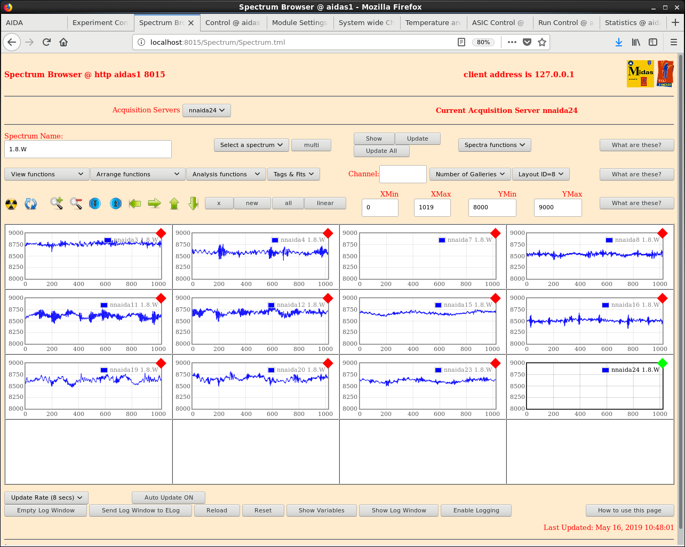Click the green down arrow icon
Screen dimensions: 685x547
click(x=193, y=203)
